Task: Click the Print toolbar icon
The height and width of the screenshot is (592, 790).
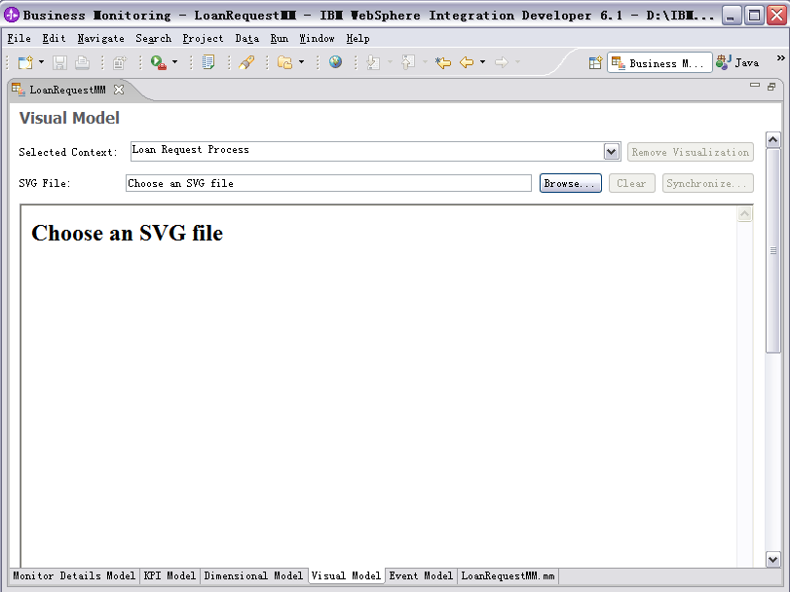Action: pyautogui.click(x=82, y=62)
